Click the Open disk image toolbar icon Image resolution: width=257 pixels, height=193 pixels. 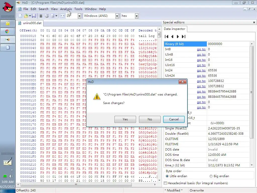click(x=53, y=16)
